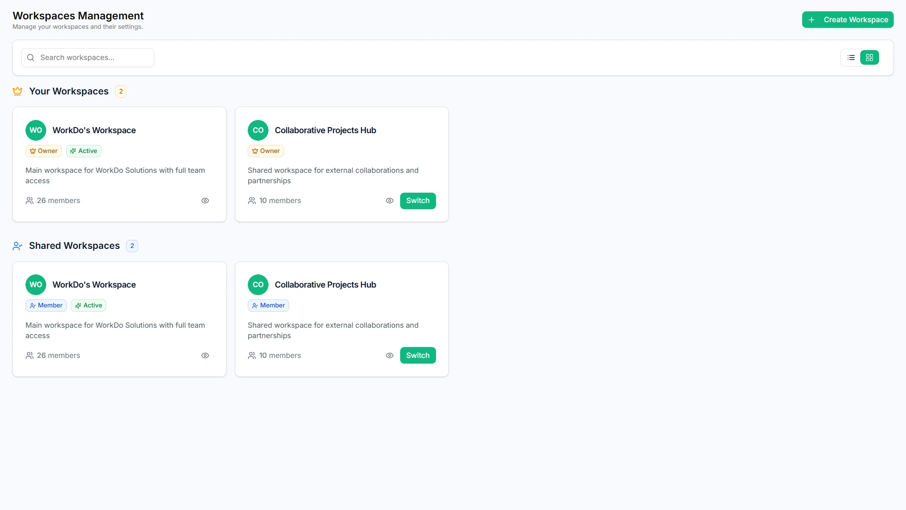Screen dimensions: 906x510
Task: Click the Shared Workspaces count badge
Action: [x=132, y=246]
